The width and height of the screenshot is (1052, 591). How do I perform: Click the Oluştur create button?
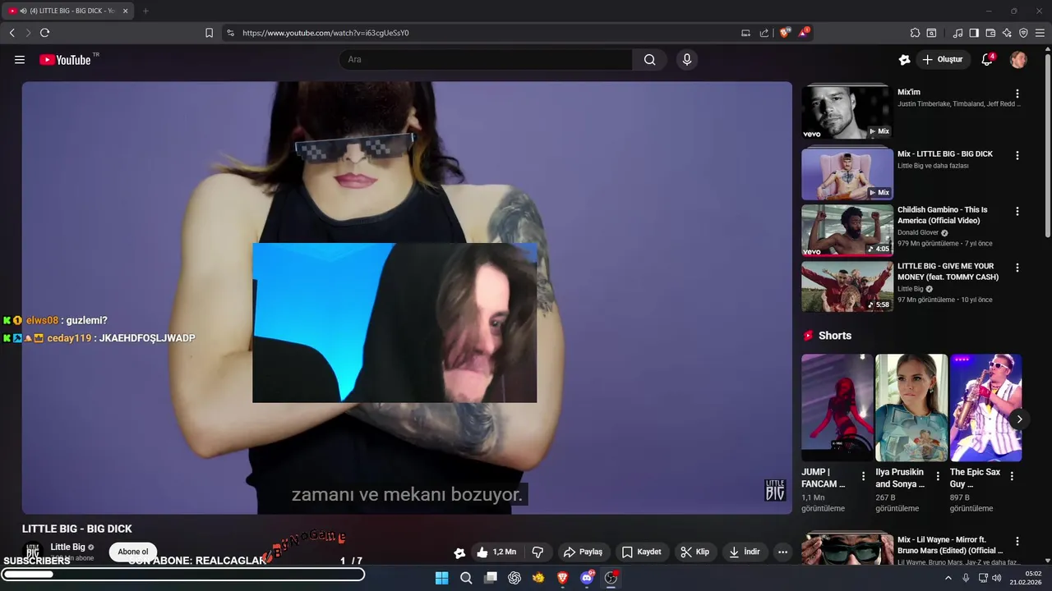(x=943, y=60)
